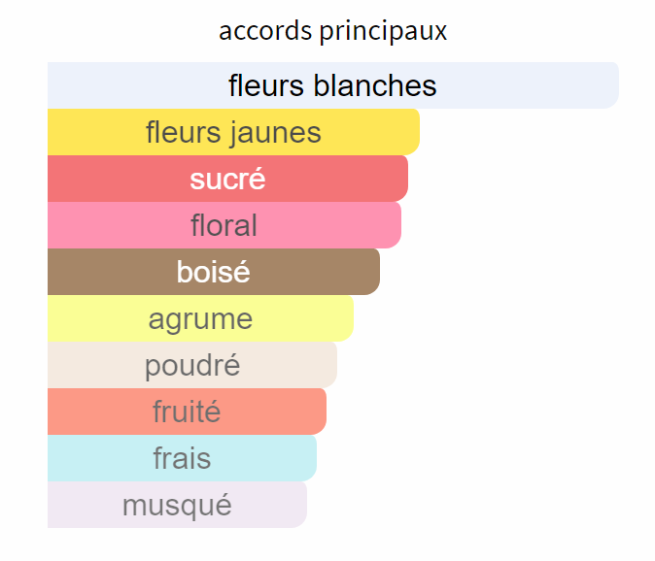The image size is (655, 561).
Task: Select the "musqué" accord bar
Action: click(x=177, y=505)
